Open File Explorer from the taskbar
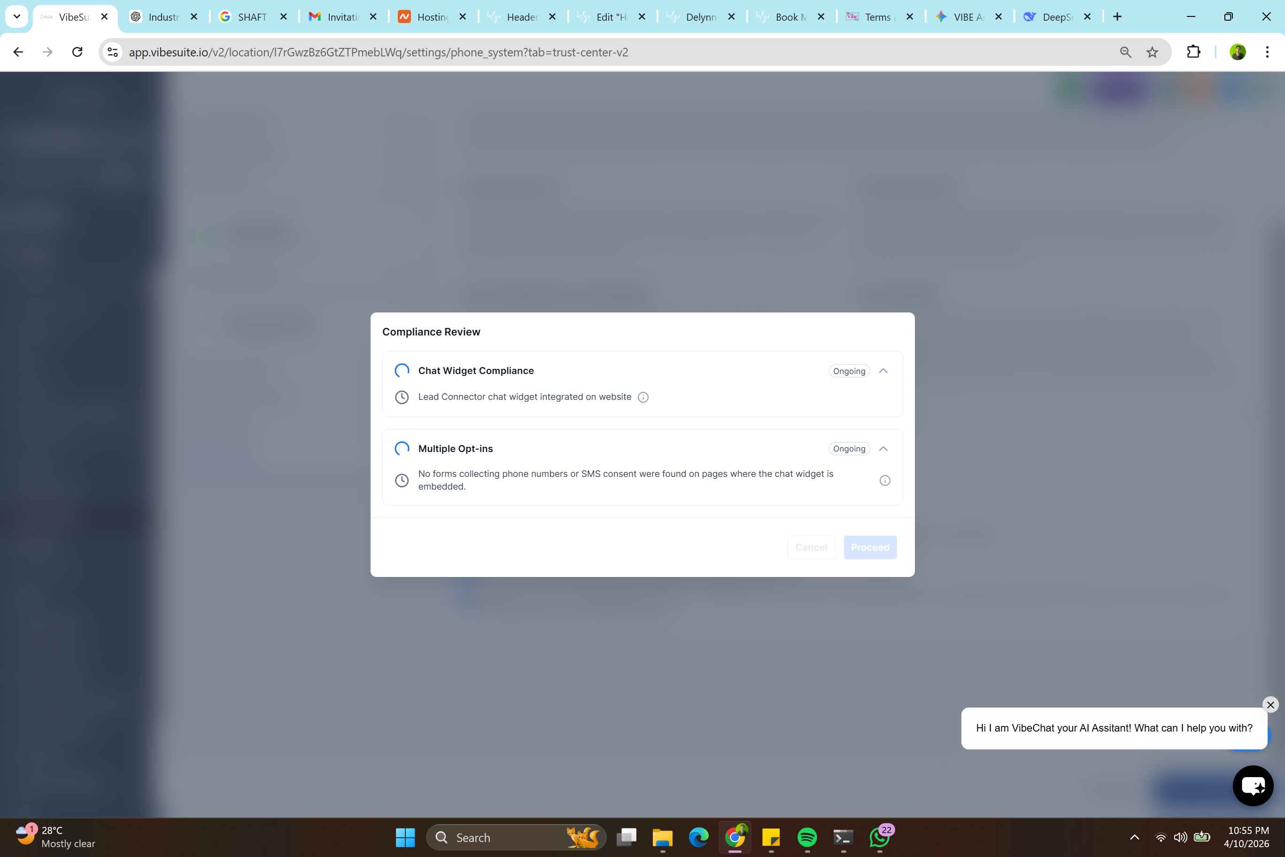The image size is (1285, 857). click(x=662, y=837)
